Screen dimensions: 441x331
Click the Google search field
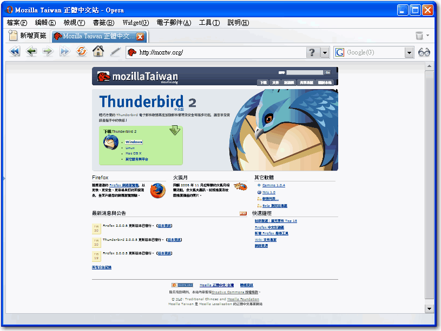tap(375, 52)
